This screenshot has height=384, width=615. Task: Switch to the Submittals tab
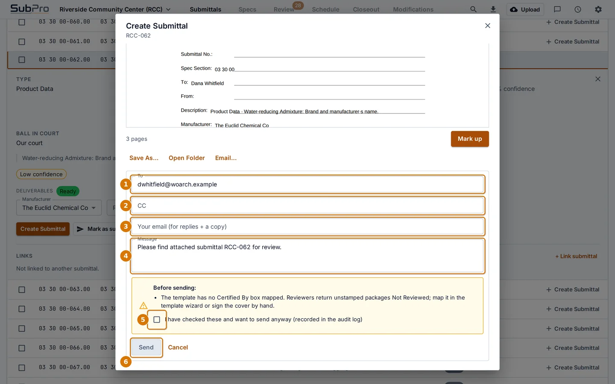coord(205,9)
